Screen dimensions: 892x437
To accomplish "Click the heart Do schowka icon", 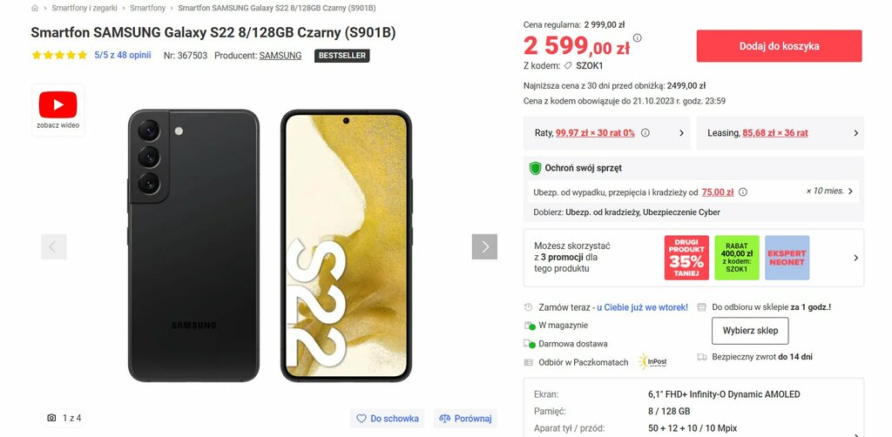I will tap(362, 419).
